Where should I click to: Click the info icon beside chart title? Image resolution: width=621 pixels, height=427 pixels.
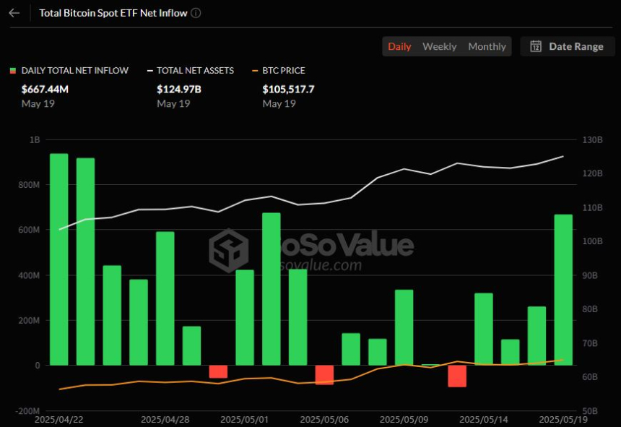pos(196,13)
